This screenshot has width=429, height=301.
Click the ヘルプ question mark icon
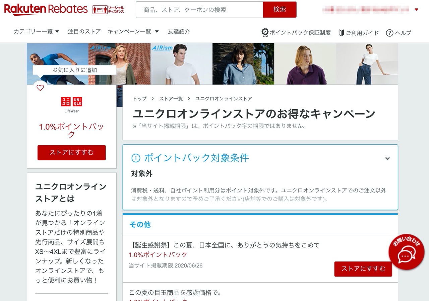(389, 33)
